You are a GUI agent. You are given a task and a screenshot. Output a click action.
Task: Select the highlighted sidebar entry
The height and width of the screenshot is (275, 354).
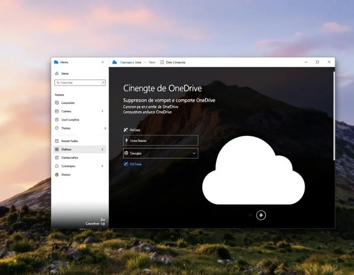[x=79, y=149]
